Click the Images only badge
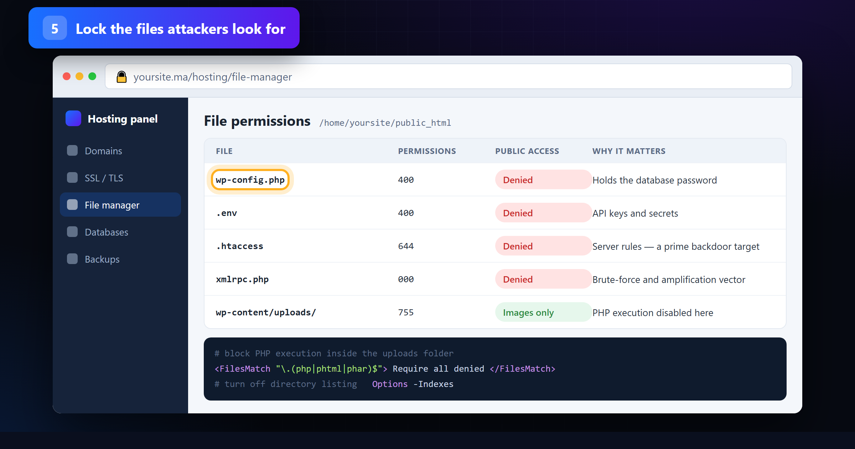The height and width of the screenshot is (449, 855). [544, 312]
